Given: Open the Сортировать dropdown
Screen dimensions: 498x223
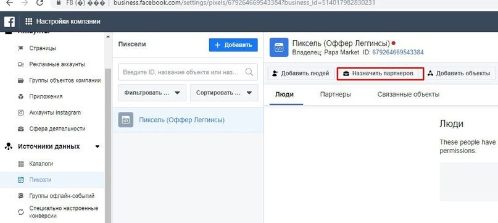Looking at the screenshot, I should 224,93.
